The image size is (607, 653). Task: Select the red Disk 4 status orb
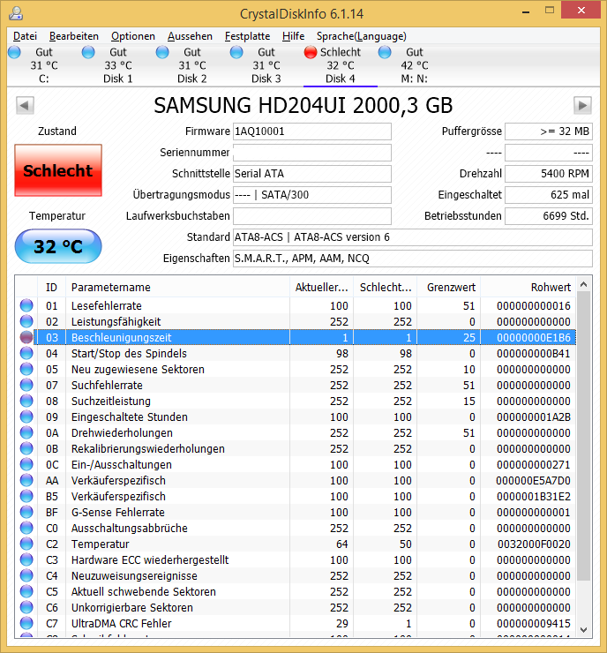click(x=311, y=52)
